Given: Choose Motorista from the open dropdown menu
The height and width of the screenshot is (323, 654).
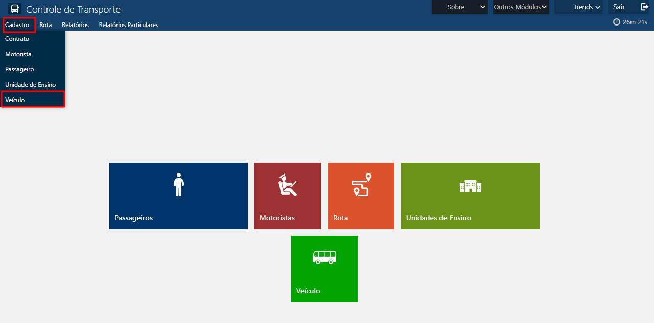Looking at the screenshot, I should tap(18, 54).
